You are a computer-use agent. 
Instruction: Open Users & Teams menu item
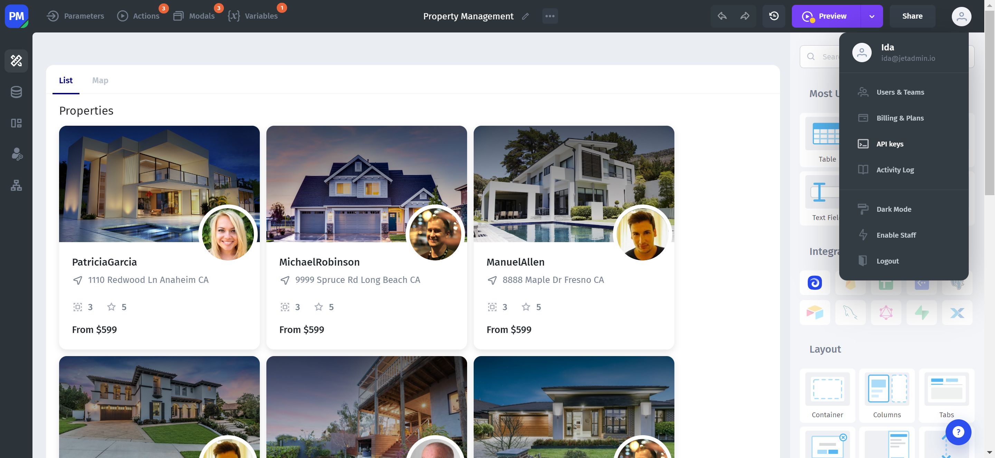click(x=903, y=92)
